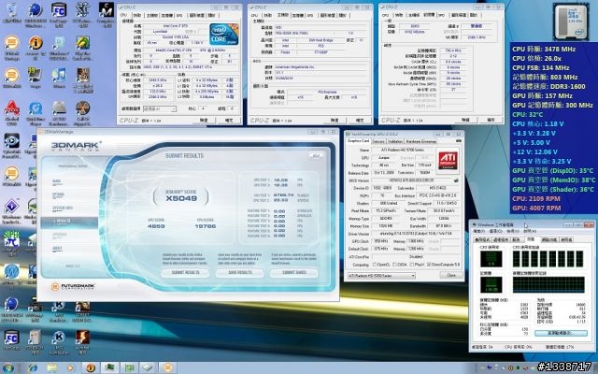Click the GPU name field in GPU-Z
598x374 pixels.
click(x=401, y=150)
